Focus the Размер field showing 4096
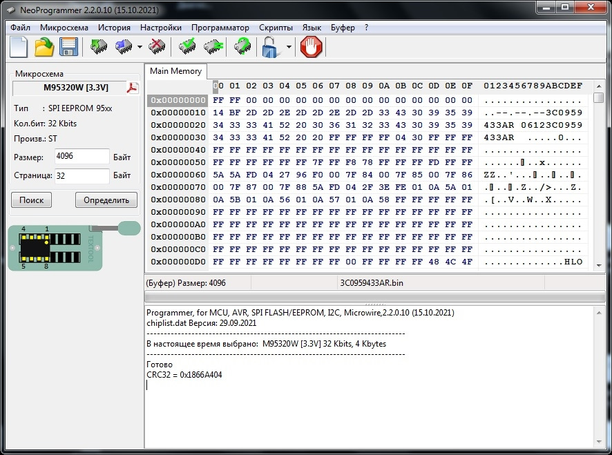Viewport: 612px width, 455px height. tap(82, 157)
